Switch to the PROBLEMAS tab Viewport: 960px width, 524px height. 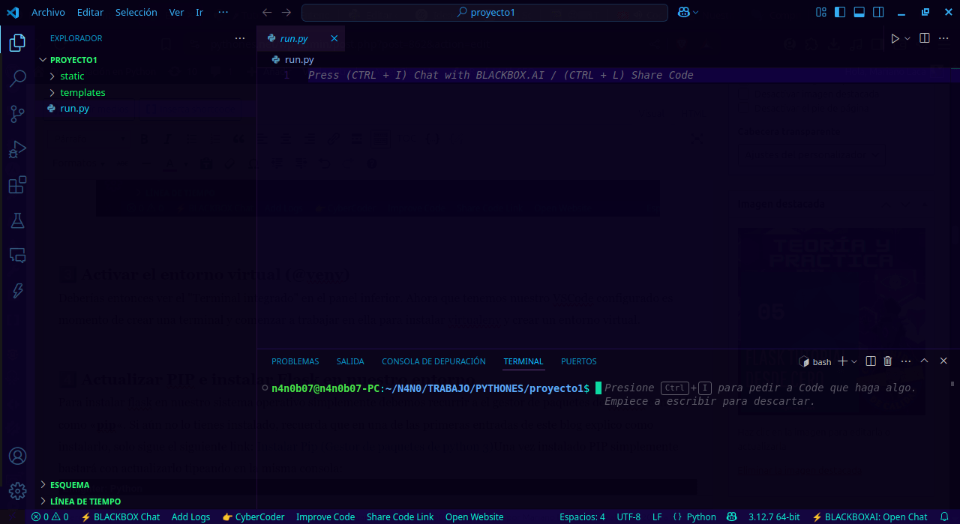pyautogui.click(x=295, y=361)
